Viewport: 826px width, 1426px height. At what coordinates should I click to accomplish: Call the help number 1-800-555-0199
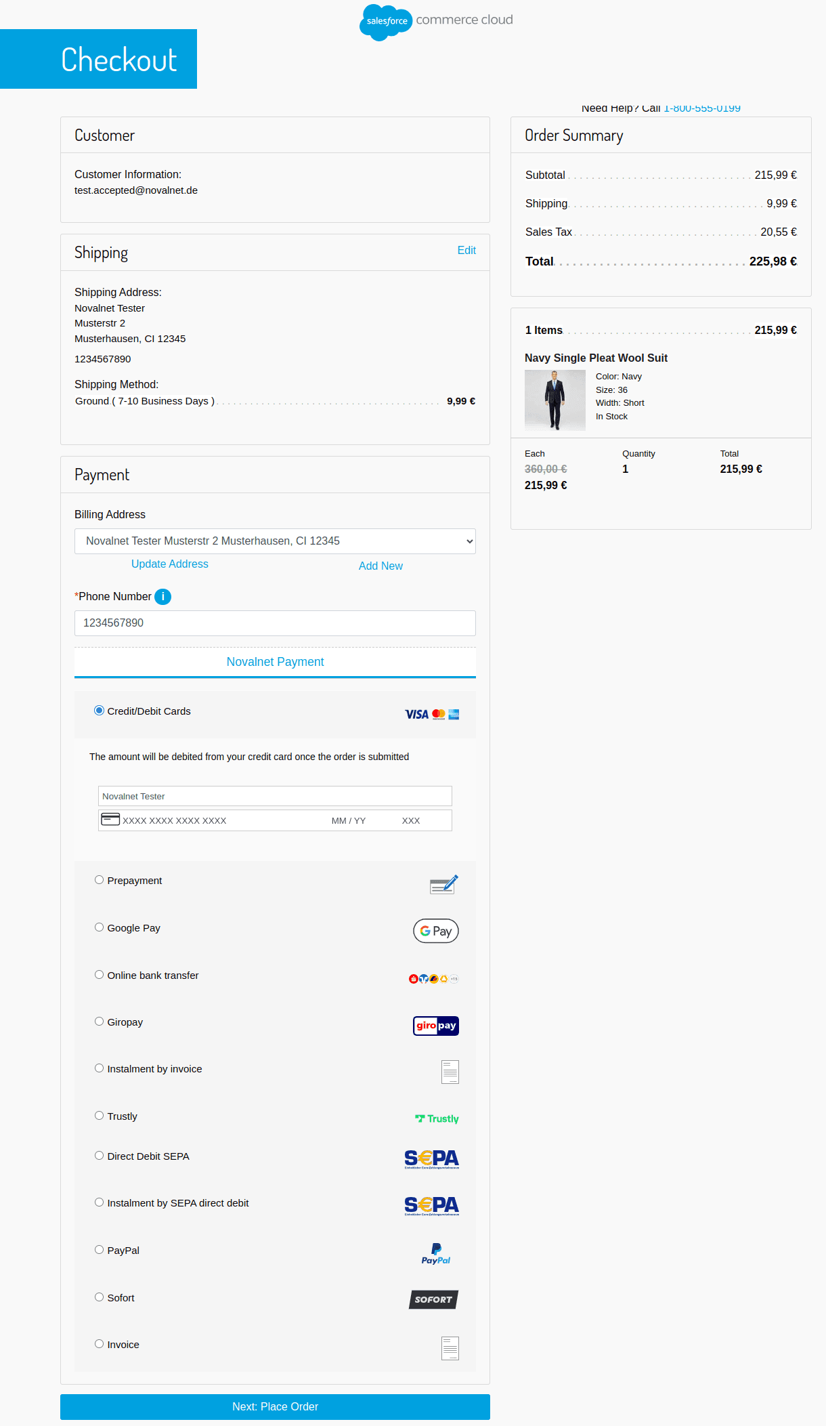(702, 108)
